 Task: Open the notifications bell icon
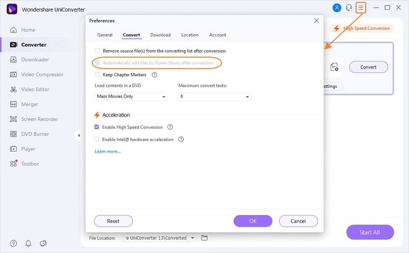click(x=28, y=243)
